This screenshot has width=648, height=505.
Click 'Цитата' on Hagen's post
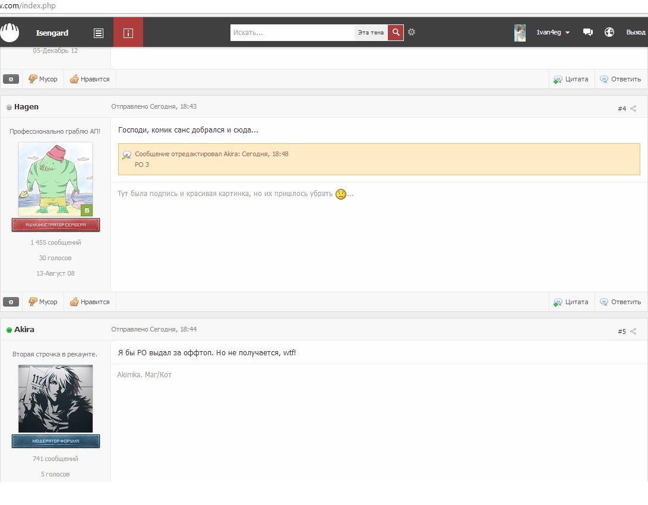pos(571,302)
